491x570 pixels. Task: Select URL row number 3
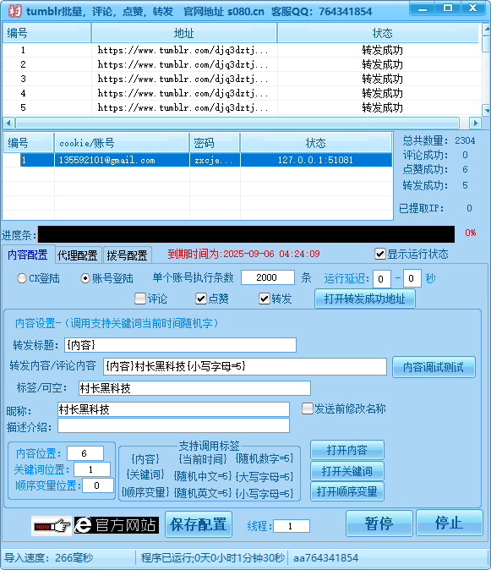point(243,79)
